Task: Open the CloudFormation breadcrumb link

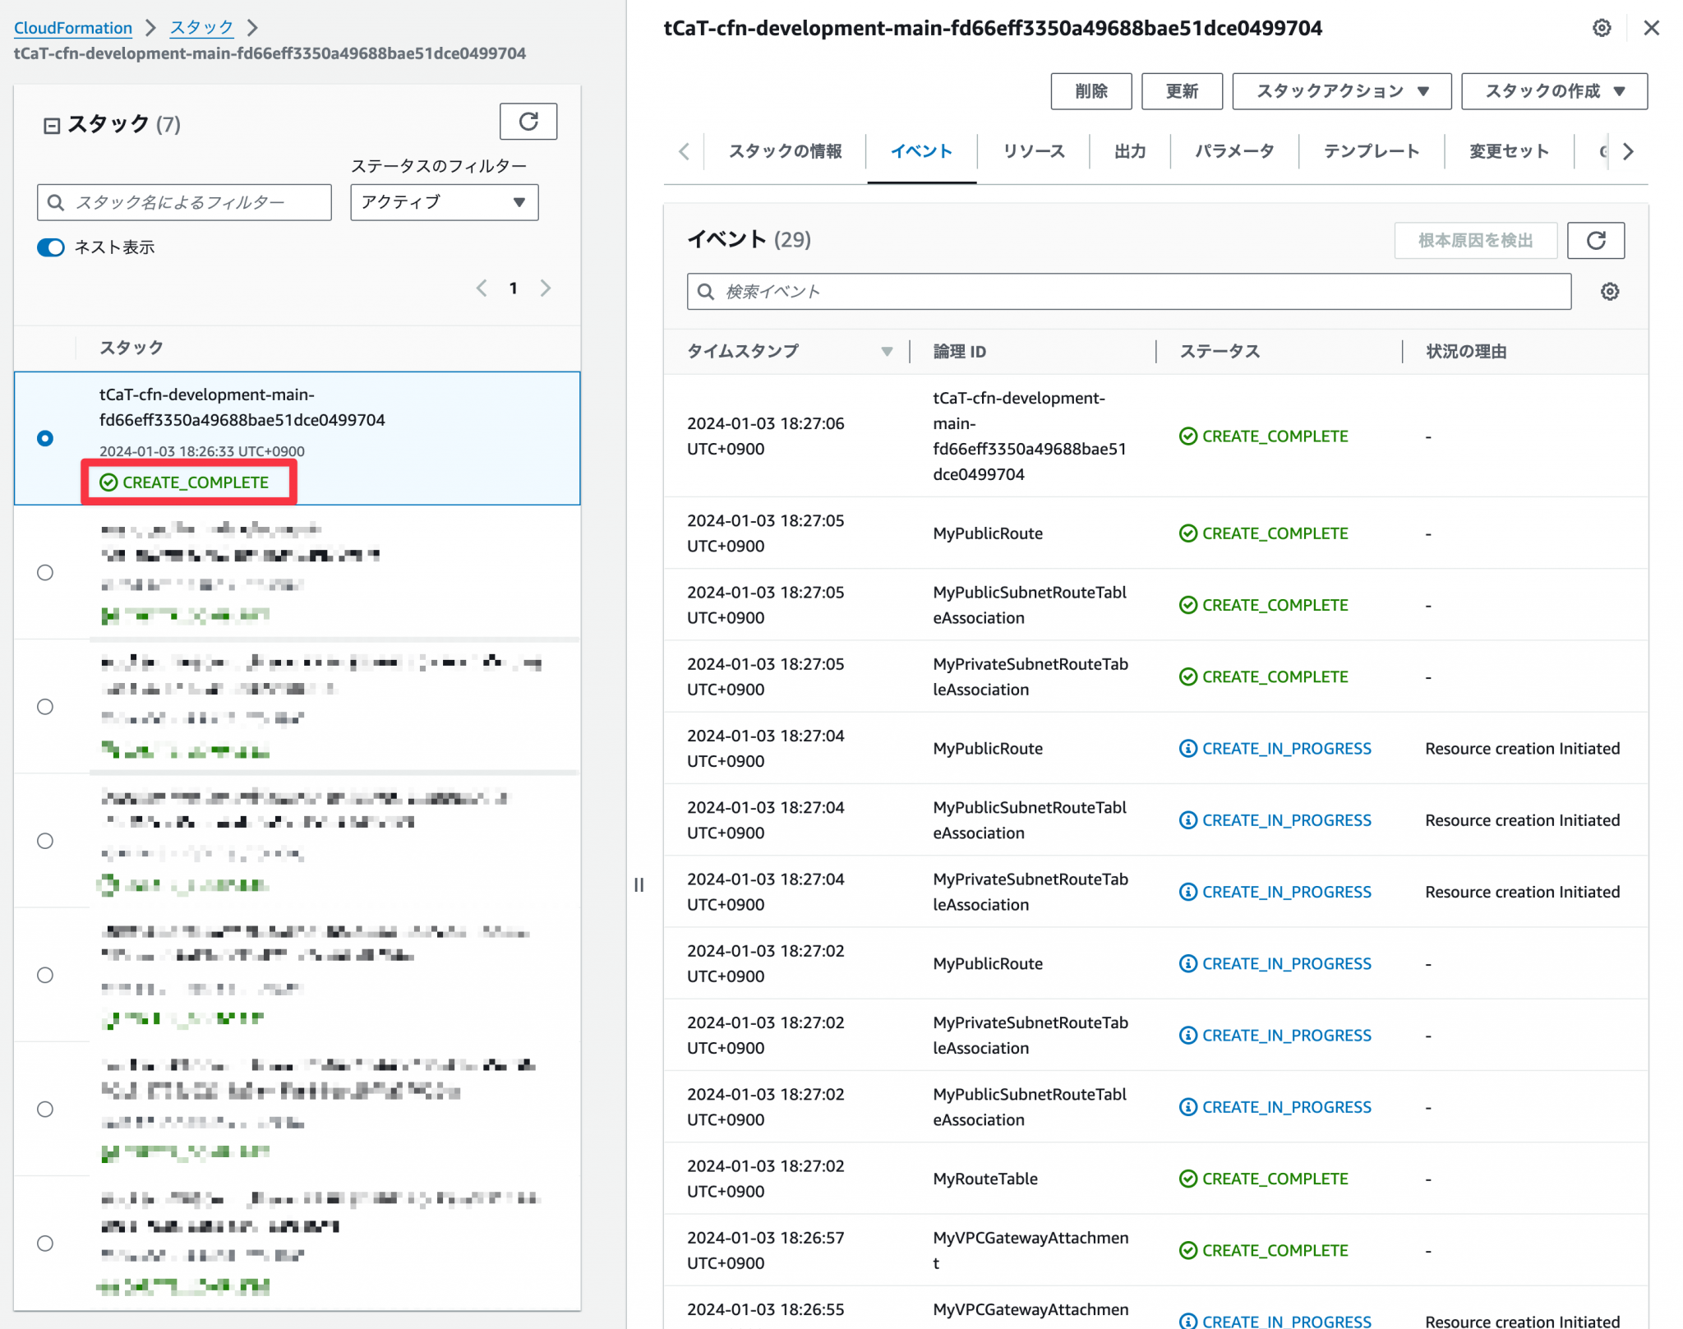Action: coord(73,27)
